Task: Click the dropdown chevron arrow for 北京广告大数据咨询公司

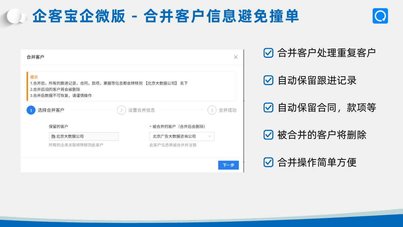Action: coord(210,137)
